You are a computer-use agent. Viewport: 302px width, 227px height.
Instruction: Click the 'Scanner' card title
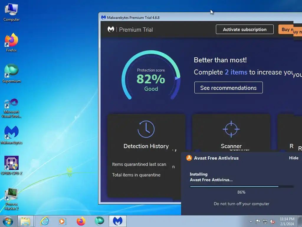tap(231, 146)
